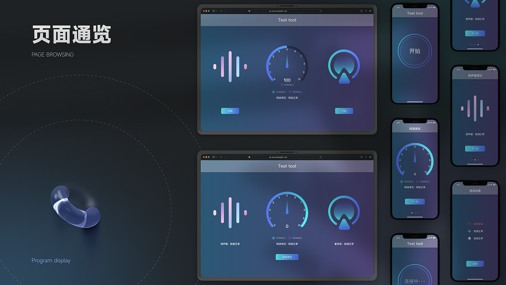
Task: Click 结束 button on 测试结果 phone
Action: click(x=475, y=264)
